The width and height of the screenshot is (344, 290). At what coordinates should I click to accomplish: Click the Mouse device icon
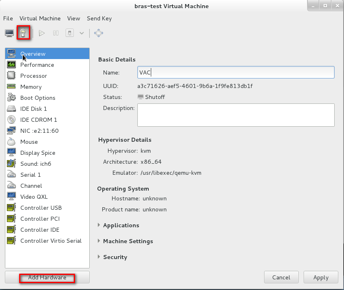tap(11, 142)
